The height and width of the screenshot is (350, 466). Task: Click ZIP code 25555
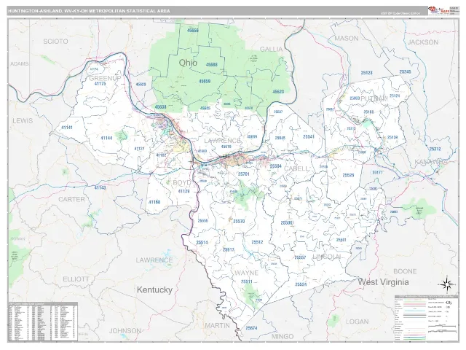tap(202, 221)
